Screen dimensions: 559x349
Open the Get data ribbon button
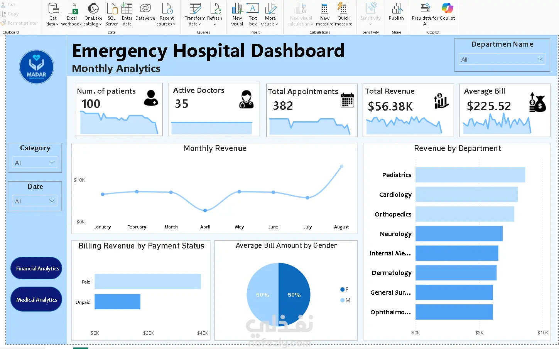(x=52, y=14)
